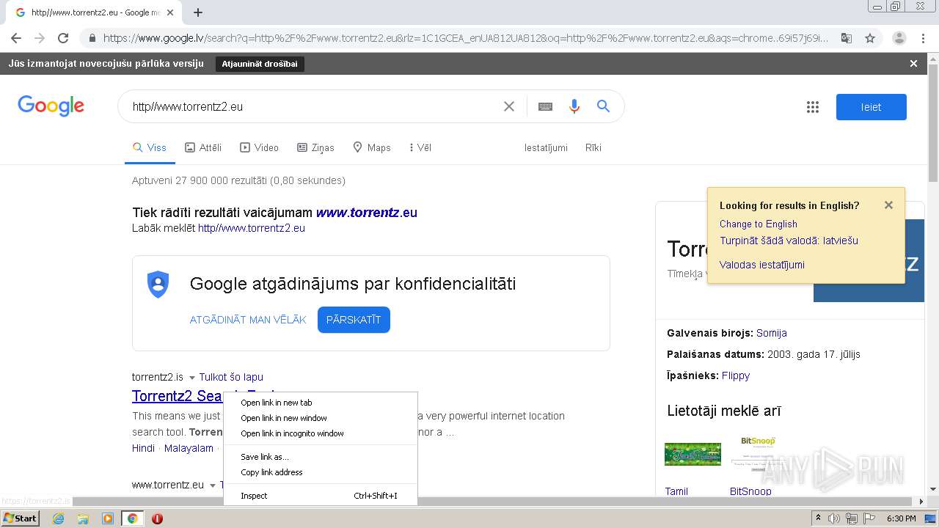This screenshot has height=528, width=939.
Task: Expand the torrentz2.is result dropdown arrow
Action: (191, 378)
